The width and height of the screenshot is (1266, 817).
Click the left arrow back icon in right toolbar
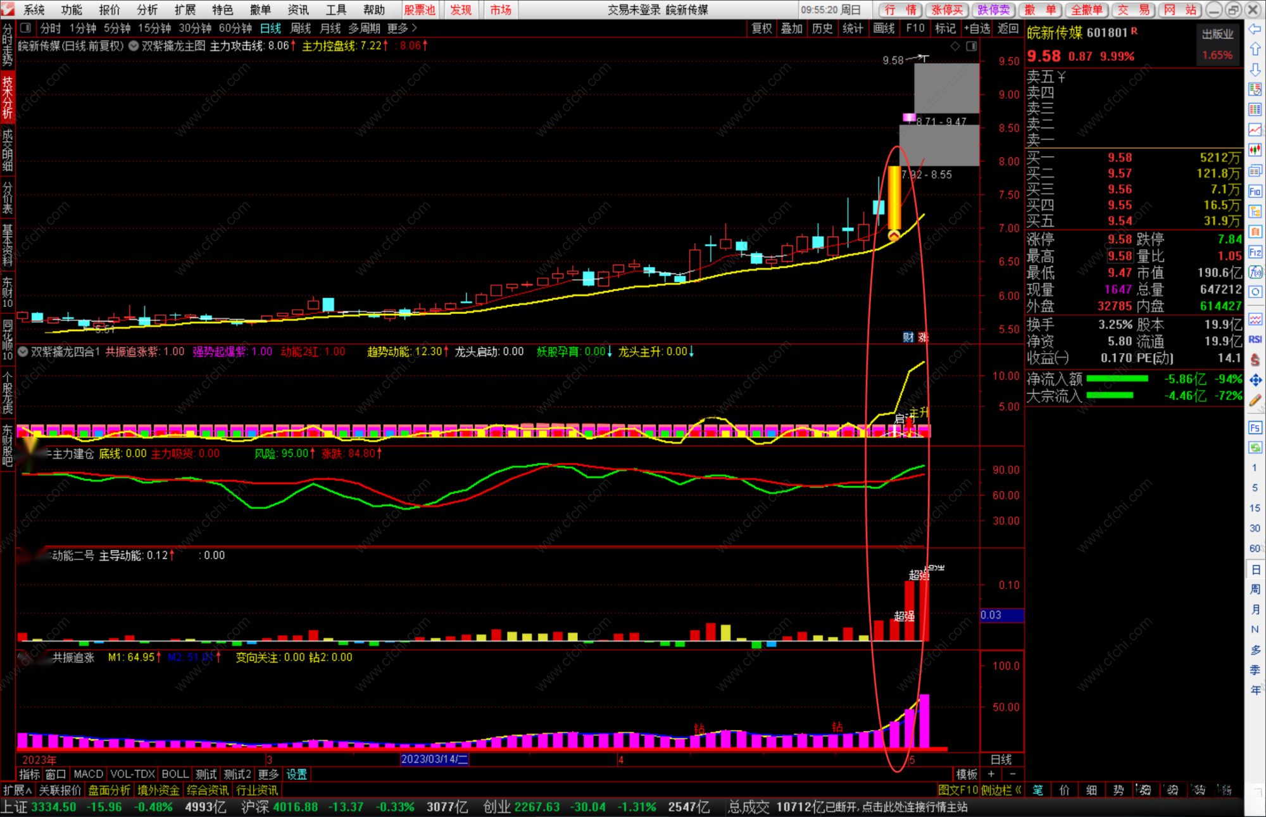pos(1255,29)
